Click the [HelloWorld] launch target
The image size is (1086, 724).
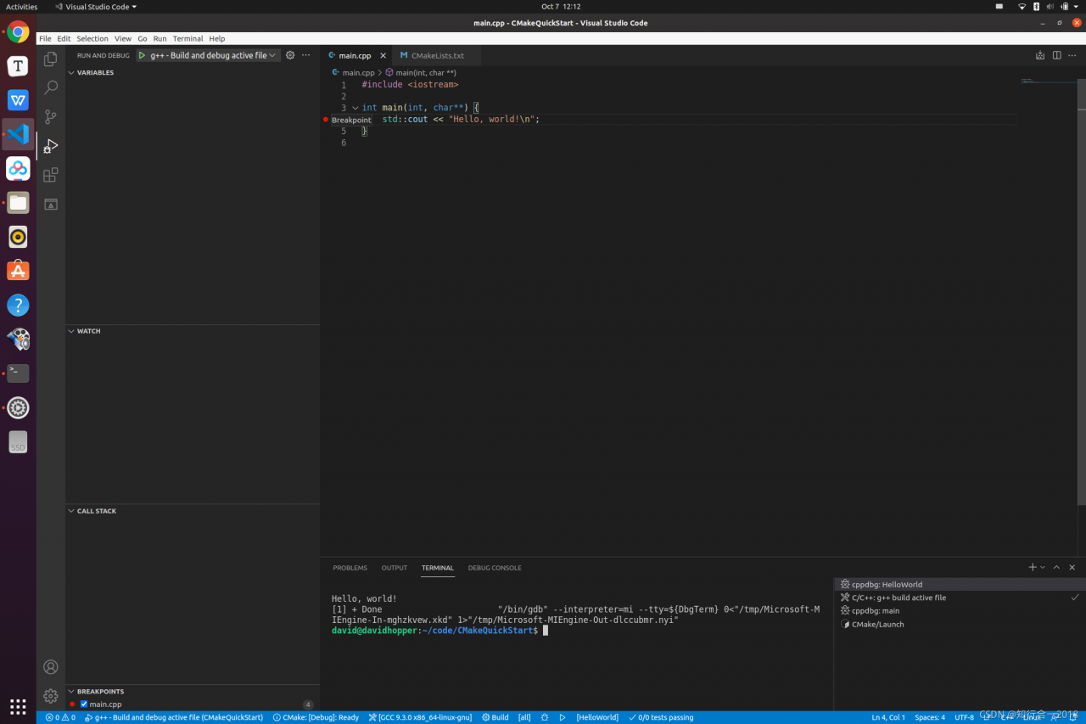(x=597, y=717)
